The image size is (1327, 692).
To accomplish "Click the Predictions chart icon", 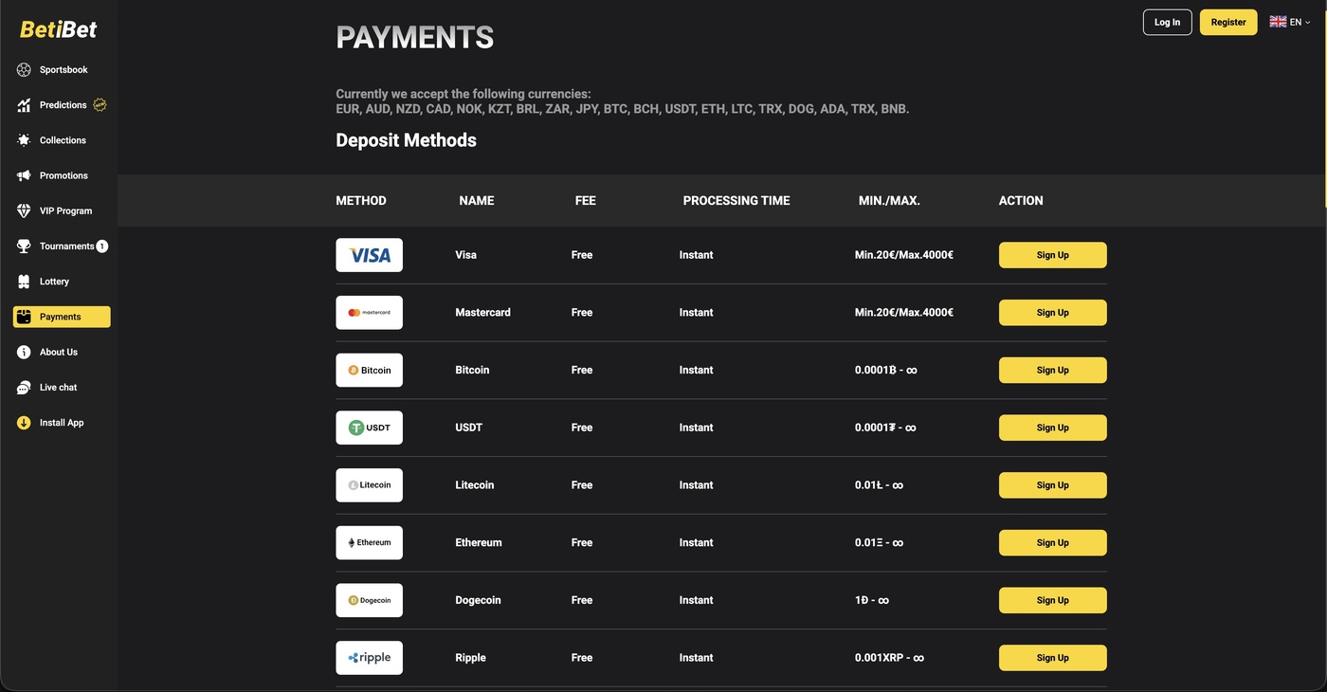I will 24,105.
